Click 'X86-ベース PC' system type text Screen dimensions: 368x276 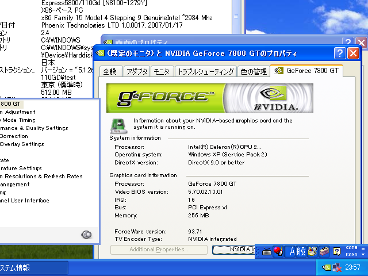[x=62, y=10]
